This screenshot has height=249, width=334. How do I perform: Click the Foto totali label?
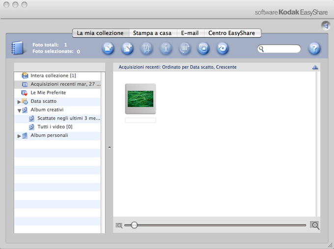click(x=45, y=45)
